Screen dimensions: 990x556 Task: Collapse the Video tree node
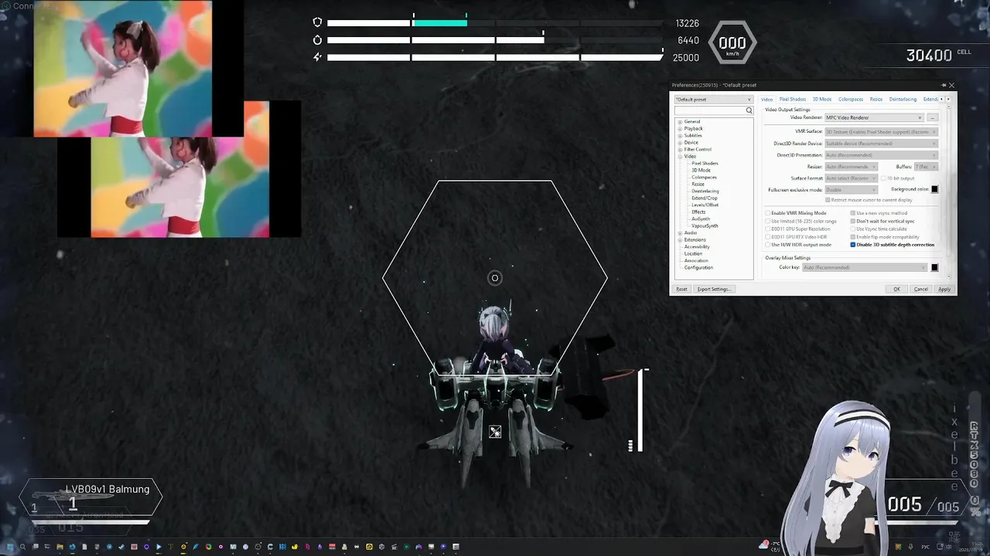[x=680, y=156]
